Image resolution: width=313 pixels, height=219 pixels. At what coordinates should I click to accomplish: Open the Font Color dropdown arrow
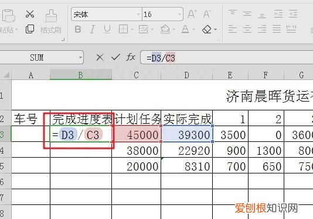pyautogui.click(x=193, y=30)
